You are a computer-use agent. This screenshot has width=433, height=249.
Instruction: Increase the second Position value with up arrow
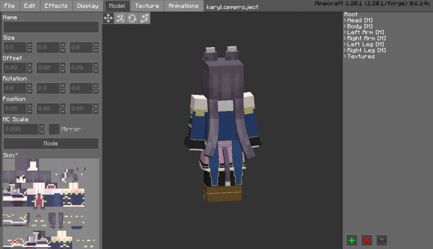coord(63,106)
